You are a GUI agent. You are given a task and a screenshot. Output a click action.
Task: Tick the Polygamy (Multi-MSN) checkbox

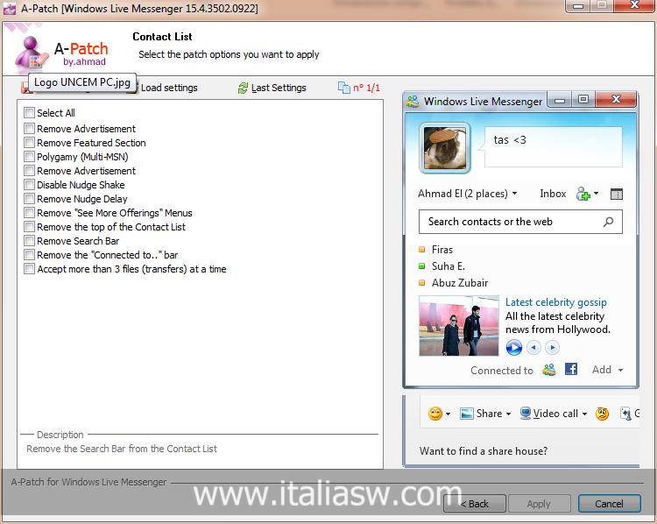tap(29, 157)
